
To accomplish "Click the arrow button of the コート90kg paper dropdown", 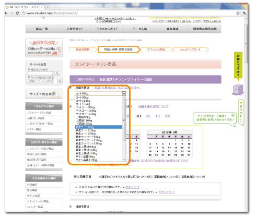I will [124, 93].
